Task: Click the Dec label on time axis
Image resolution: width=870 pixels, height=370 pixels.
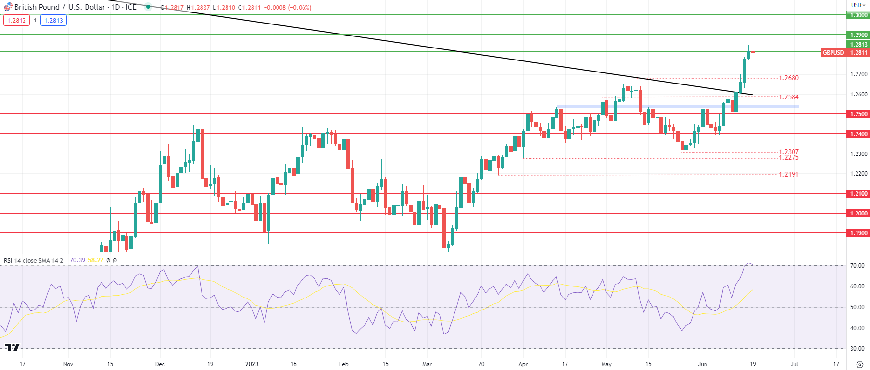Action: coord(160,364)
